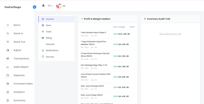This screenshot has width=204, height=104.
Task: Open the EN language dropdown
Action: click(50, 6)
